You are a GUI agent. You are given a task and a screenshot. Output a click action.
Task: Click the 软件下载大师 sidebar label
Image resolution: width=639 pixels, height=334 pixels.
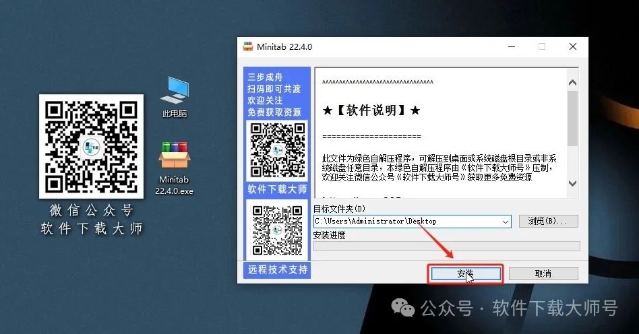click(277, 189)
